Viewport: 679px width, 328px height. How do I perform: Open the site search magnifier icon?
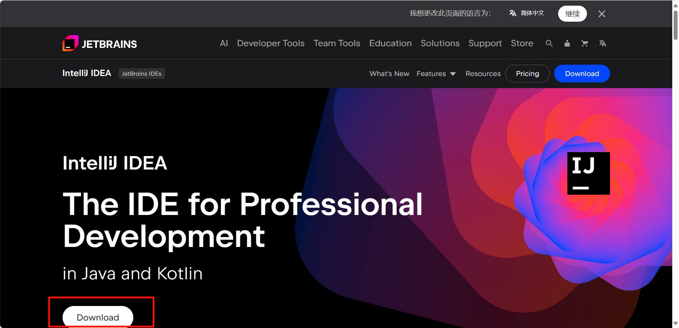[x=549, y=43]
